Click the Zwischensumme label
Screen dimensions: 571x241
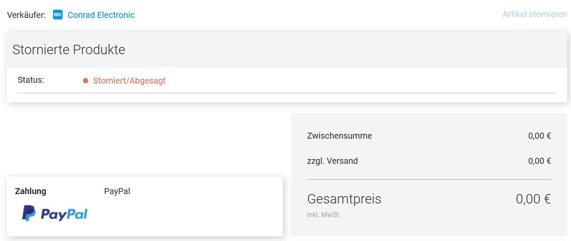point(339,136)
